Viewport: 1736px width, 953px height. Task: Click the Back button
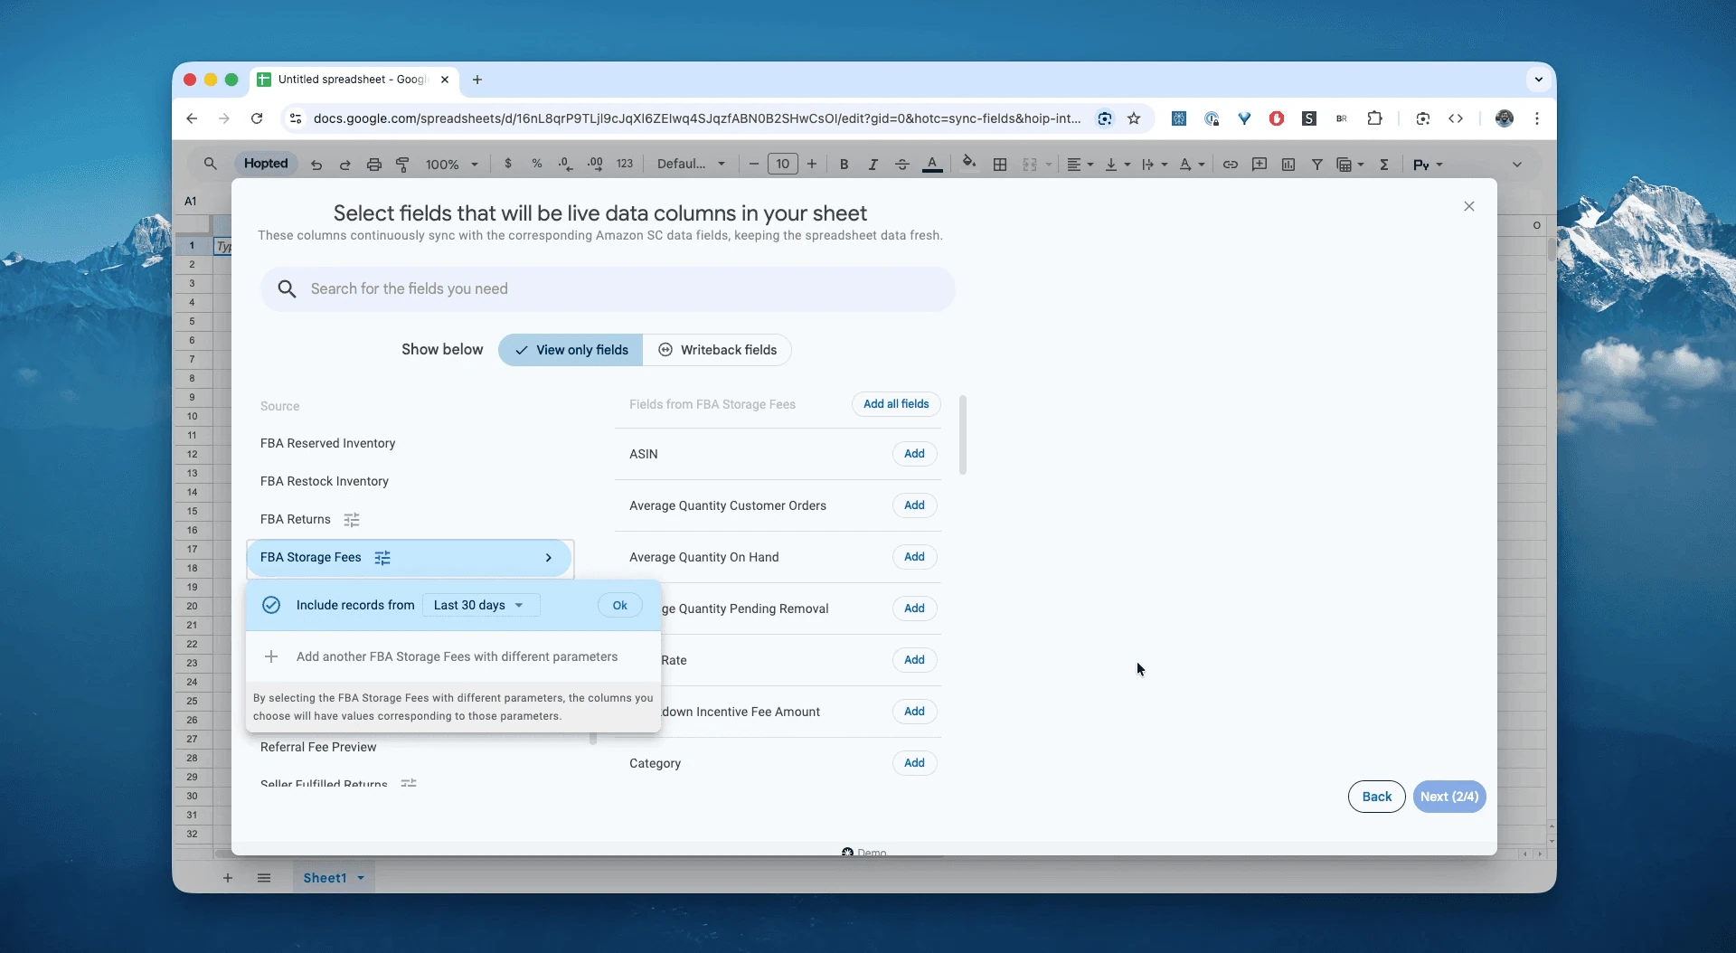click(x=1376, y=797)
